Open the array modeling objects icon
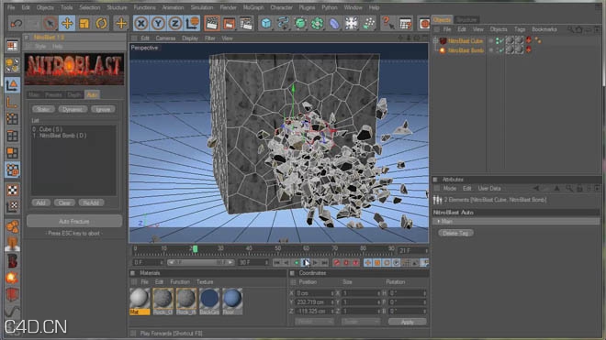The image size is (606, 340). (x=317, y=24)
